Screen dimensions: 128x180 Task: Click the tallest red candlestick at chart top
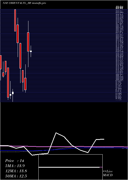click(x=15, y=20)
